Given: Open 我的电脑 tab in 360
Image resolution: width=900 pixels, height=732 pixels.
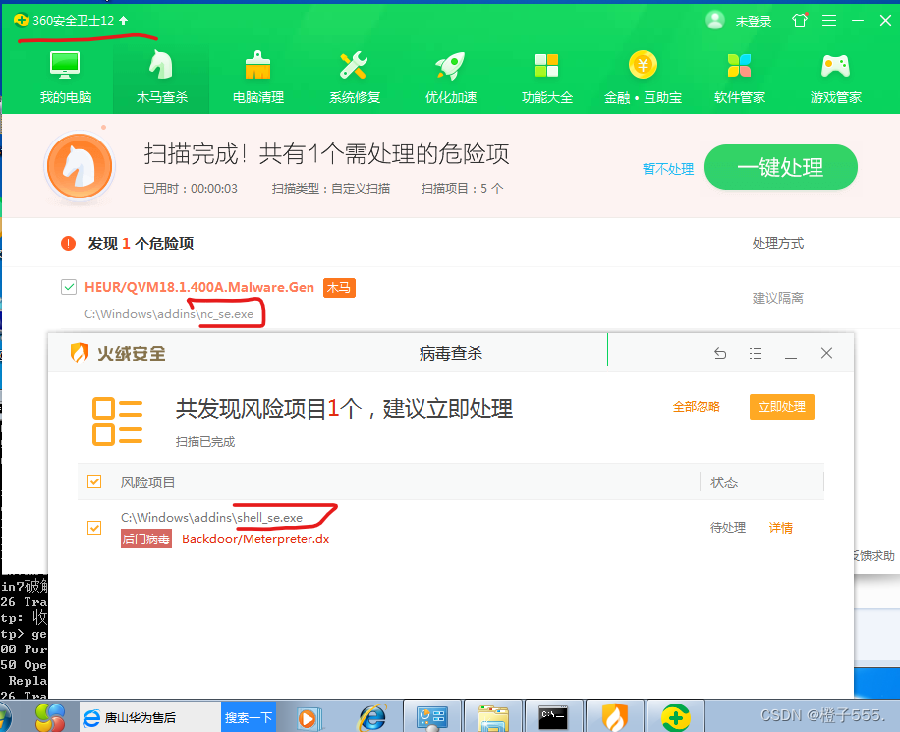Looking at the screenshot, I should pyautogui.click(x=66, y=78).
